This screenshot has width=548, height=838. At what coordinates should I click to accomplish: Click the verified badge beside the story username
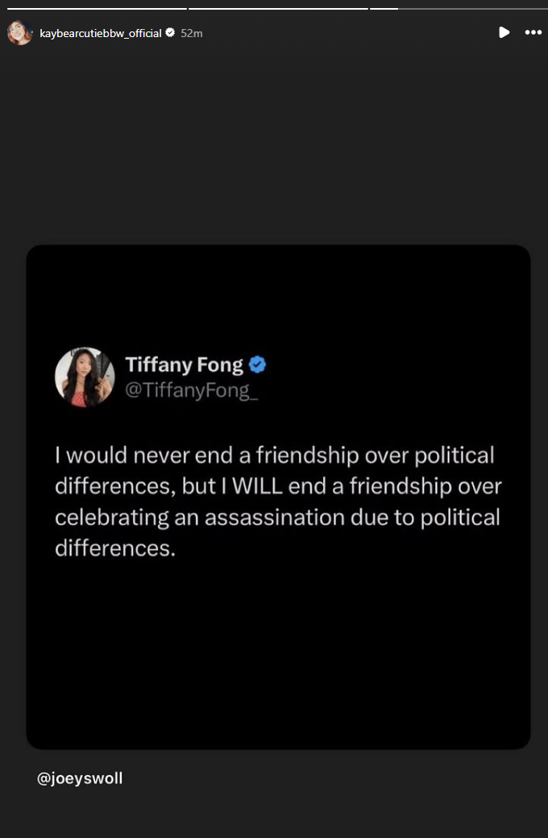pos(170,33)
